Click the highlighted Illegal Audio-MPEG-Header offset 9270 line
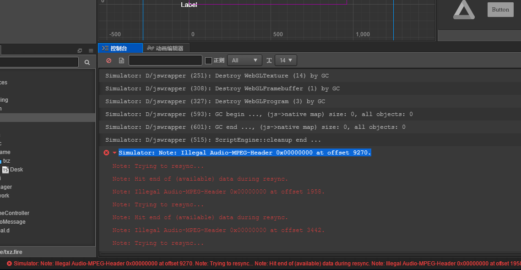This screenshot has height=270, width=521. [x=244, y=153]
